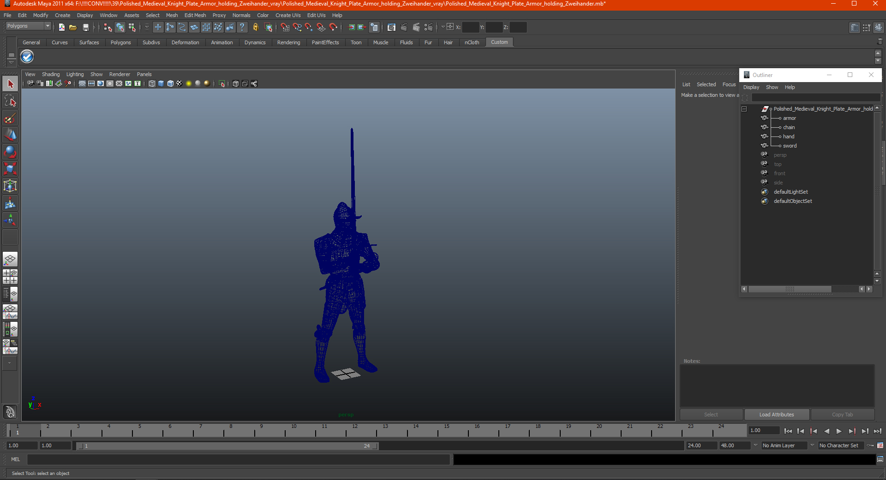
Task: Select the Lasso tool
Action: click(10, 101)
